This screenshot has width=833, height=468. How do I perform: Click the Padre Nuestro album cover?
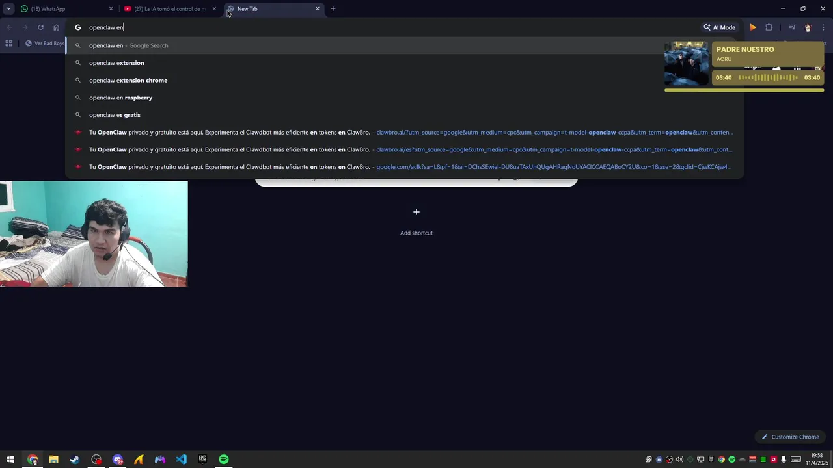(687, 64)
